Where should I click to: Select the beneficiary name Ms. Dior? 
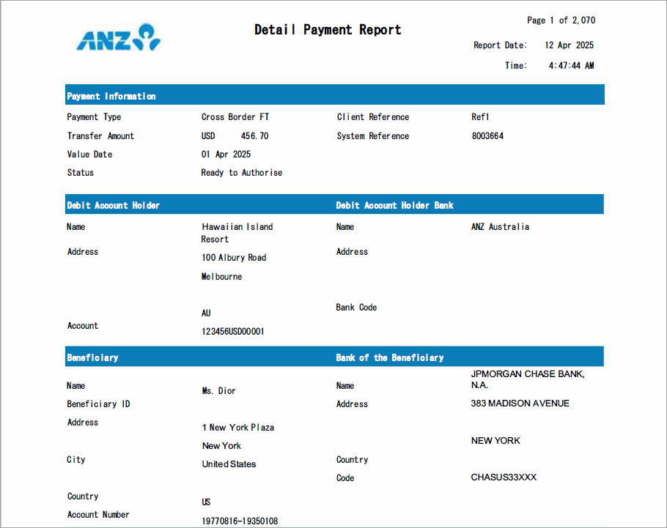pyautogui.click(x=218, y=390)
